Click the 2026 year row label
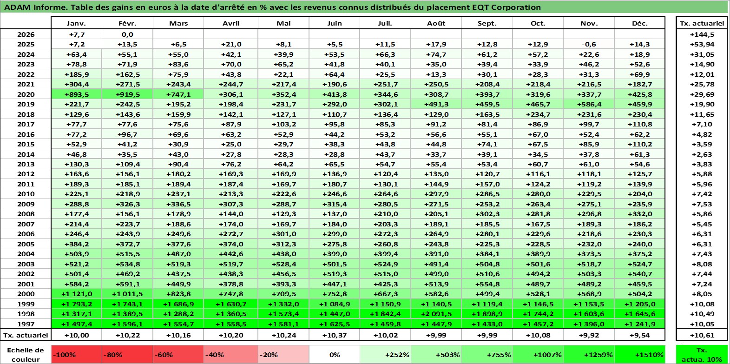Viewport: 730px width, 364px height. [26, 34]
